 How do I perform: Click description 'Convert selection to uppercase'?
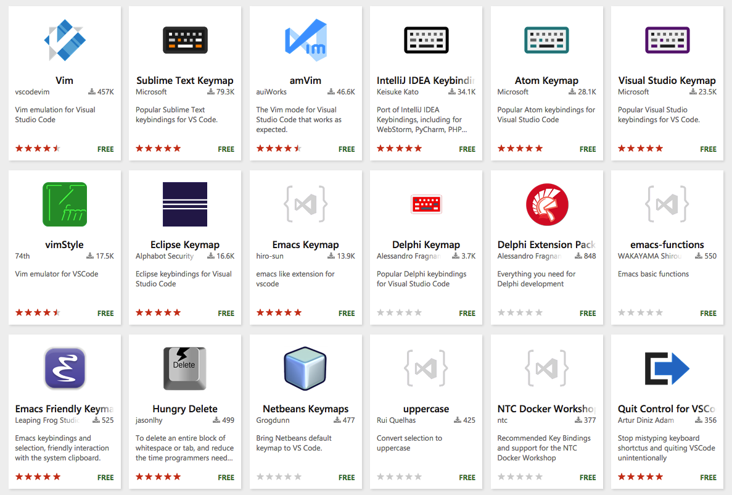pyautogui.click(x=409, y=443)
